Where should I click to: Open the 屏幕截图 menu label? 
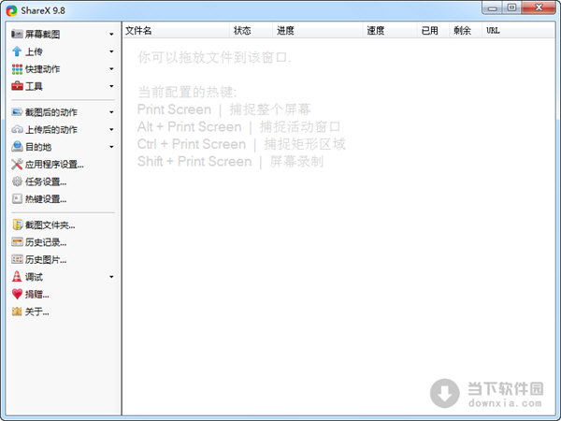point(42,35)
